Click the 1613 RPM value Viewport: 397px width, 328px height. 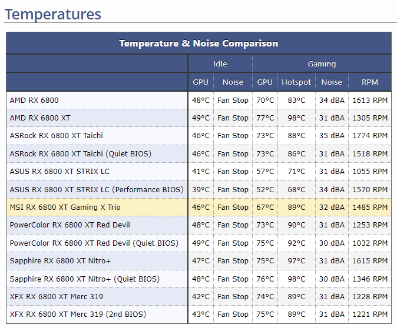(370, 100)
